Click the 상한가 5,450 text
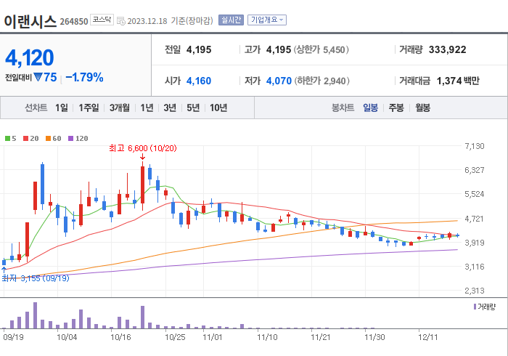The width and height of the screenshot is (508, 356). click(x=321, y=49)
